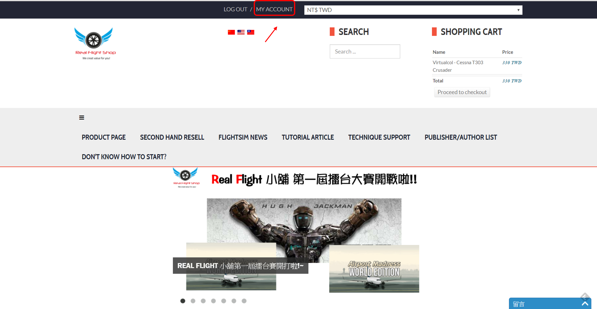Open the FLIGHTSIM NEWS menu item
Screen dimensions: 597x309
[x=243, y=137]
